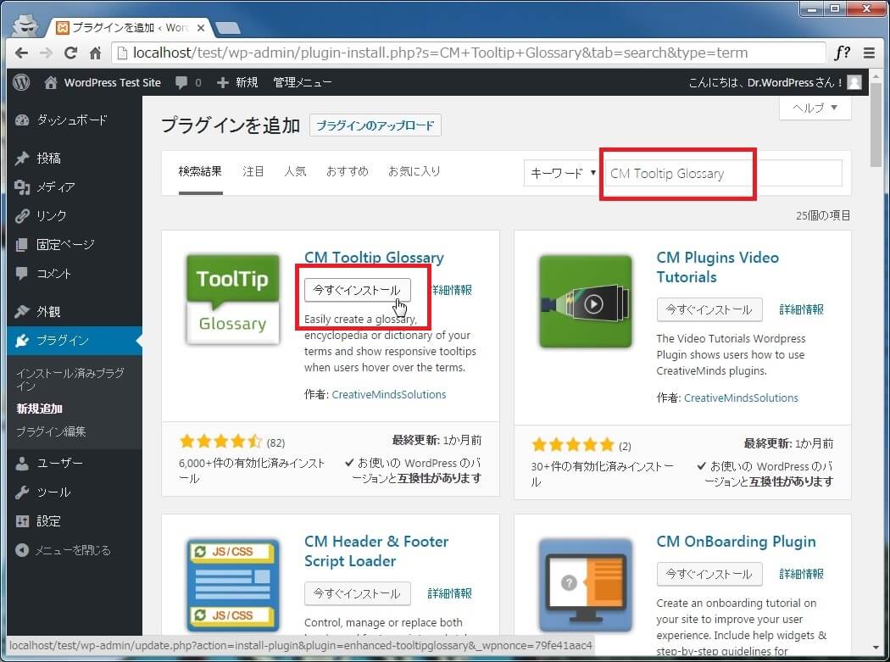Click the plugin search input field
The image size is (890, 662).
click(721, 173)
